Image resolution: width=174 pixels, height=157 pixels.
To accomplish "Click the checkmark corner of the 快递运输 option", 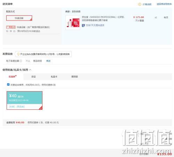I will pos(31,19).
